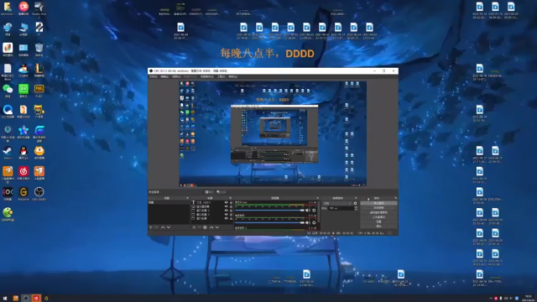Open the 文件 menu in OBS
Viewport: 537px width, 302px height.
153,76
